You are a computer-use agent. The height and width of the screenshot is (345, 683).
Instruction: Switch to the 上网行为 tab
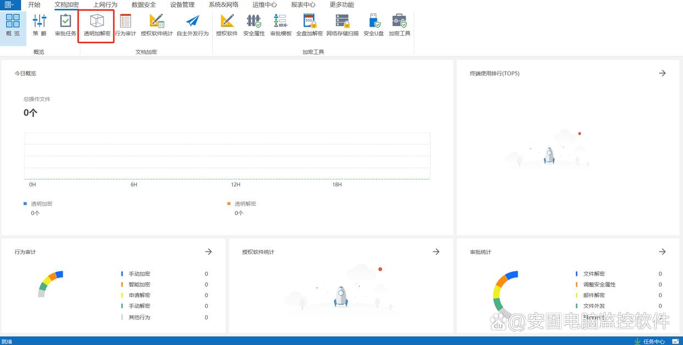pos(105,5)
